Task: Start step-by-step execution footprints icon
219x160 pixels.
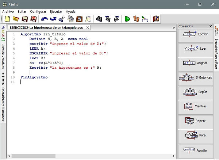Action: coord(136,19)
